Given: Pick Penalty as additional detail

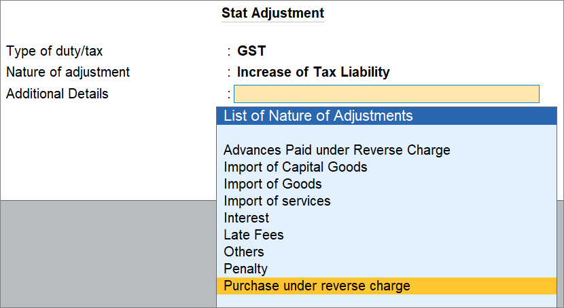Looking at the screenshot, I should [x=245, y=269].
